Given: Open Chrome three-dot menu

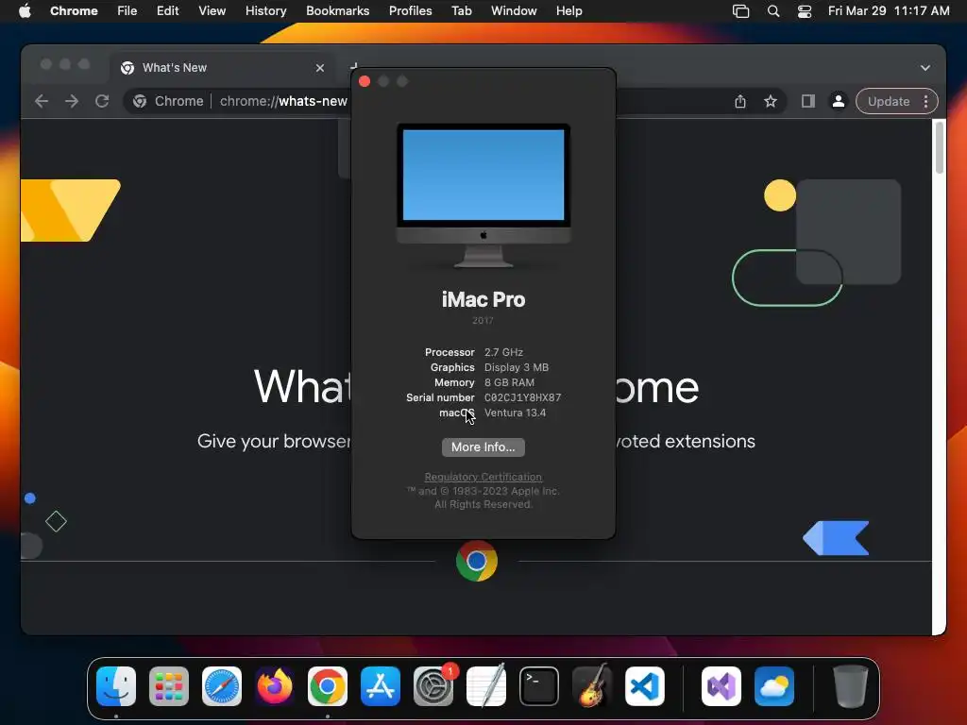Looking at the screenshot, I should 925,102.
